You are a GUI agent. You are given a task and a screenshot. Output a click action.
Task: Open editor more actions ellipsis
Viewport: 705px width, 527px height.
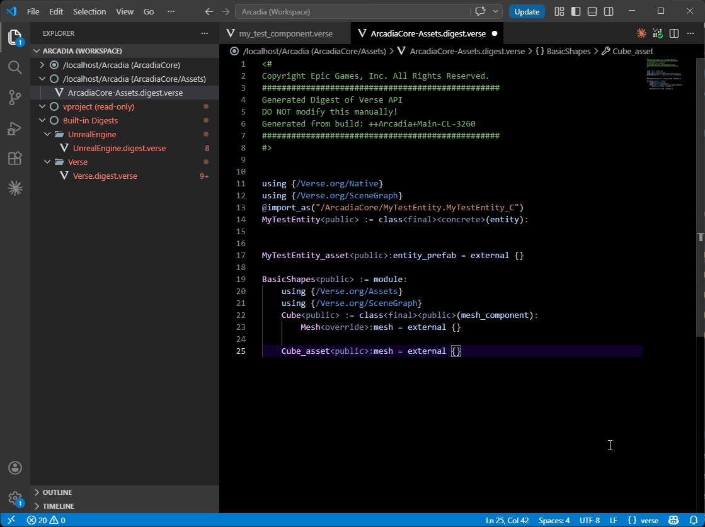click(690, 33)
